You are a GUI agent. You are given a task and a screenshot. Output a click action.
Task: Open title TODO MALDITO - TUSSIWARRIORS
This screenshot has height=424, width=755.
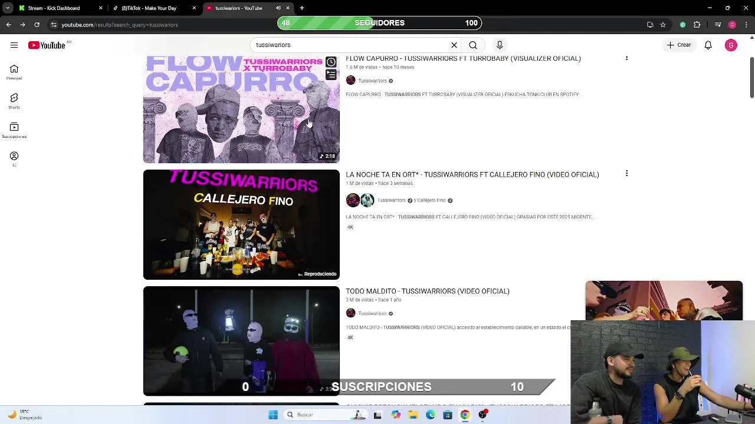tap(428, 291)
